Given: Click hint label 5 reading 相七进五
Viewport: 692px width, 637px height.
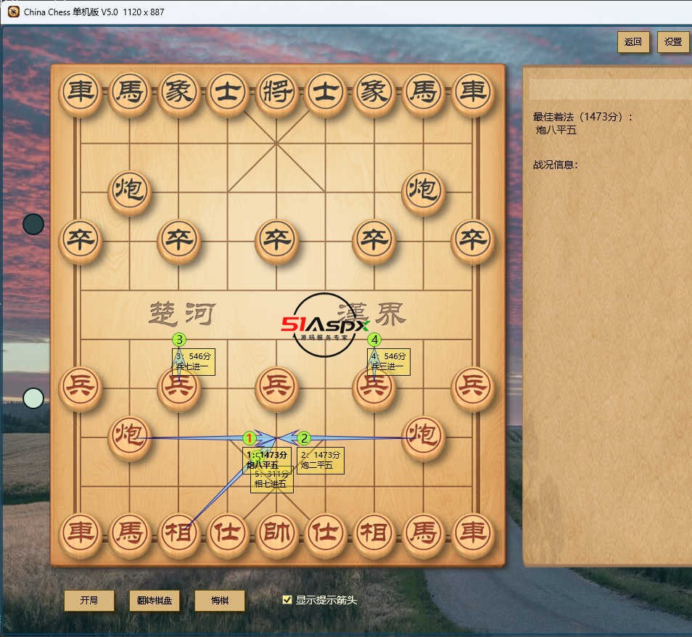Looking at the screenshot, I should click(272, 483).
